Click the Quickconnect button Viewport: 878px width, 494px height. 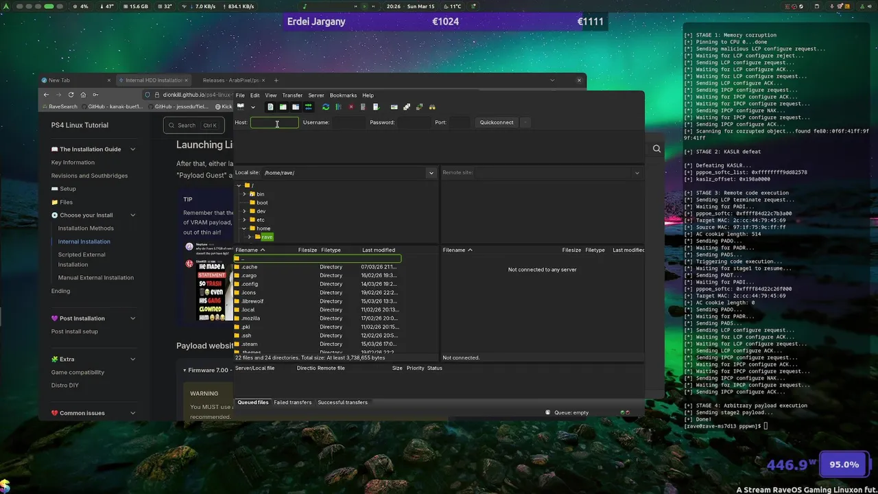coord(497,122)
